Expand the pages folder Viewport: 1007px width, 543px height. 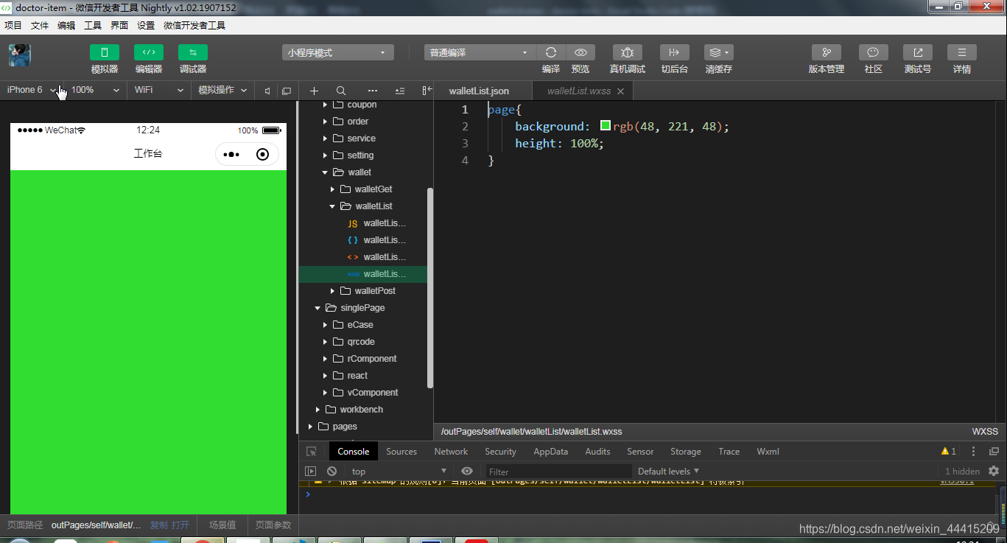[x=310, y=427]
